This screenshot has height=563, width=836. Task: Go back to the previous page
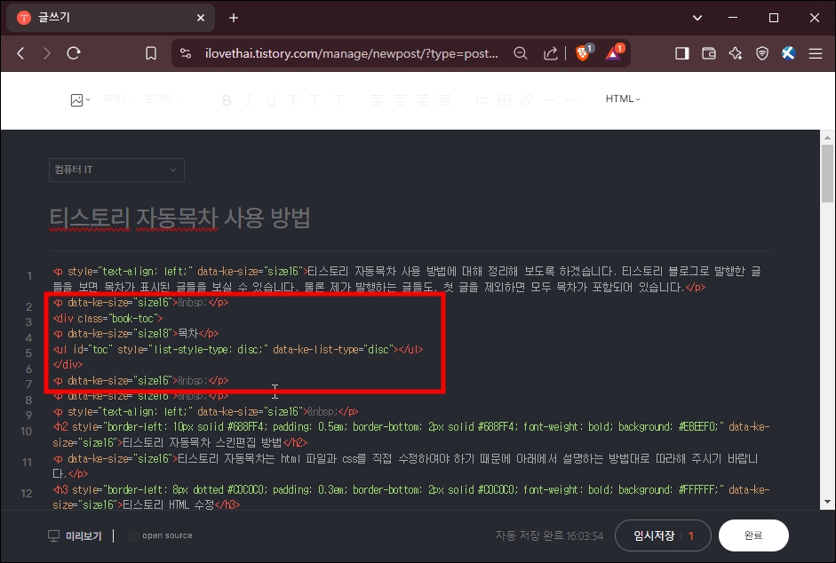[x=20, y=53]
